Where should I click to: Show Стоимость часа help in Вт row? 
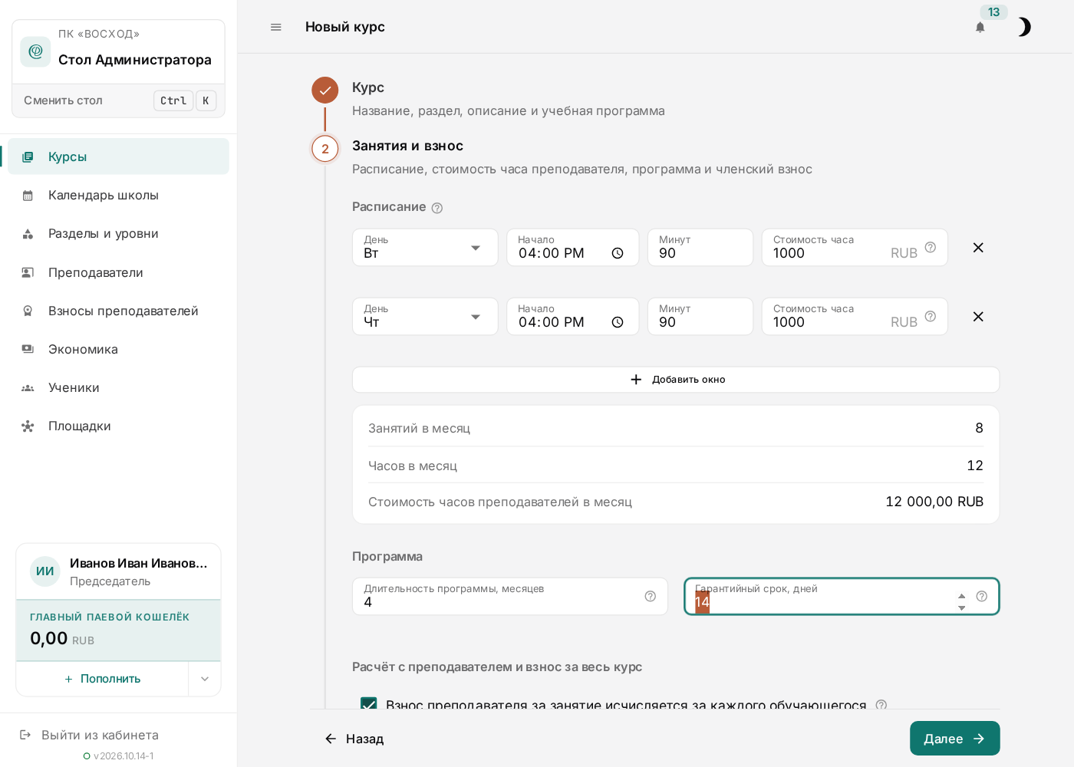click(931, 247)
